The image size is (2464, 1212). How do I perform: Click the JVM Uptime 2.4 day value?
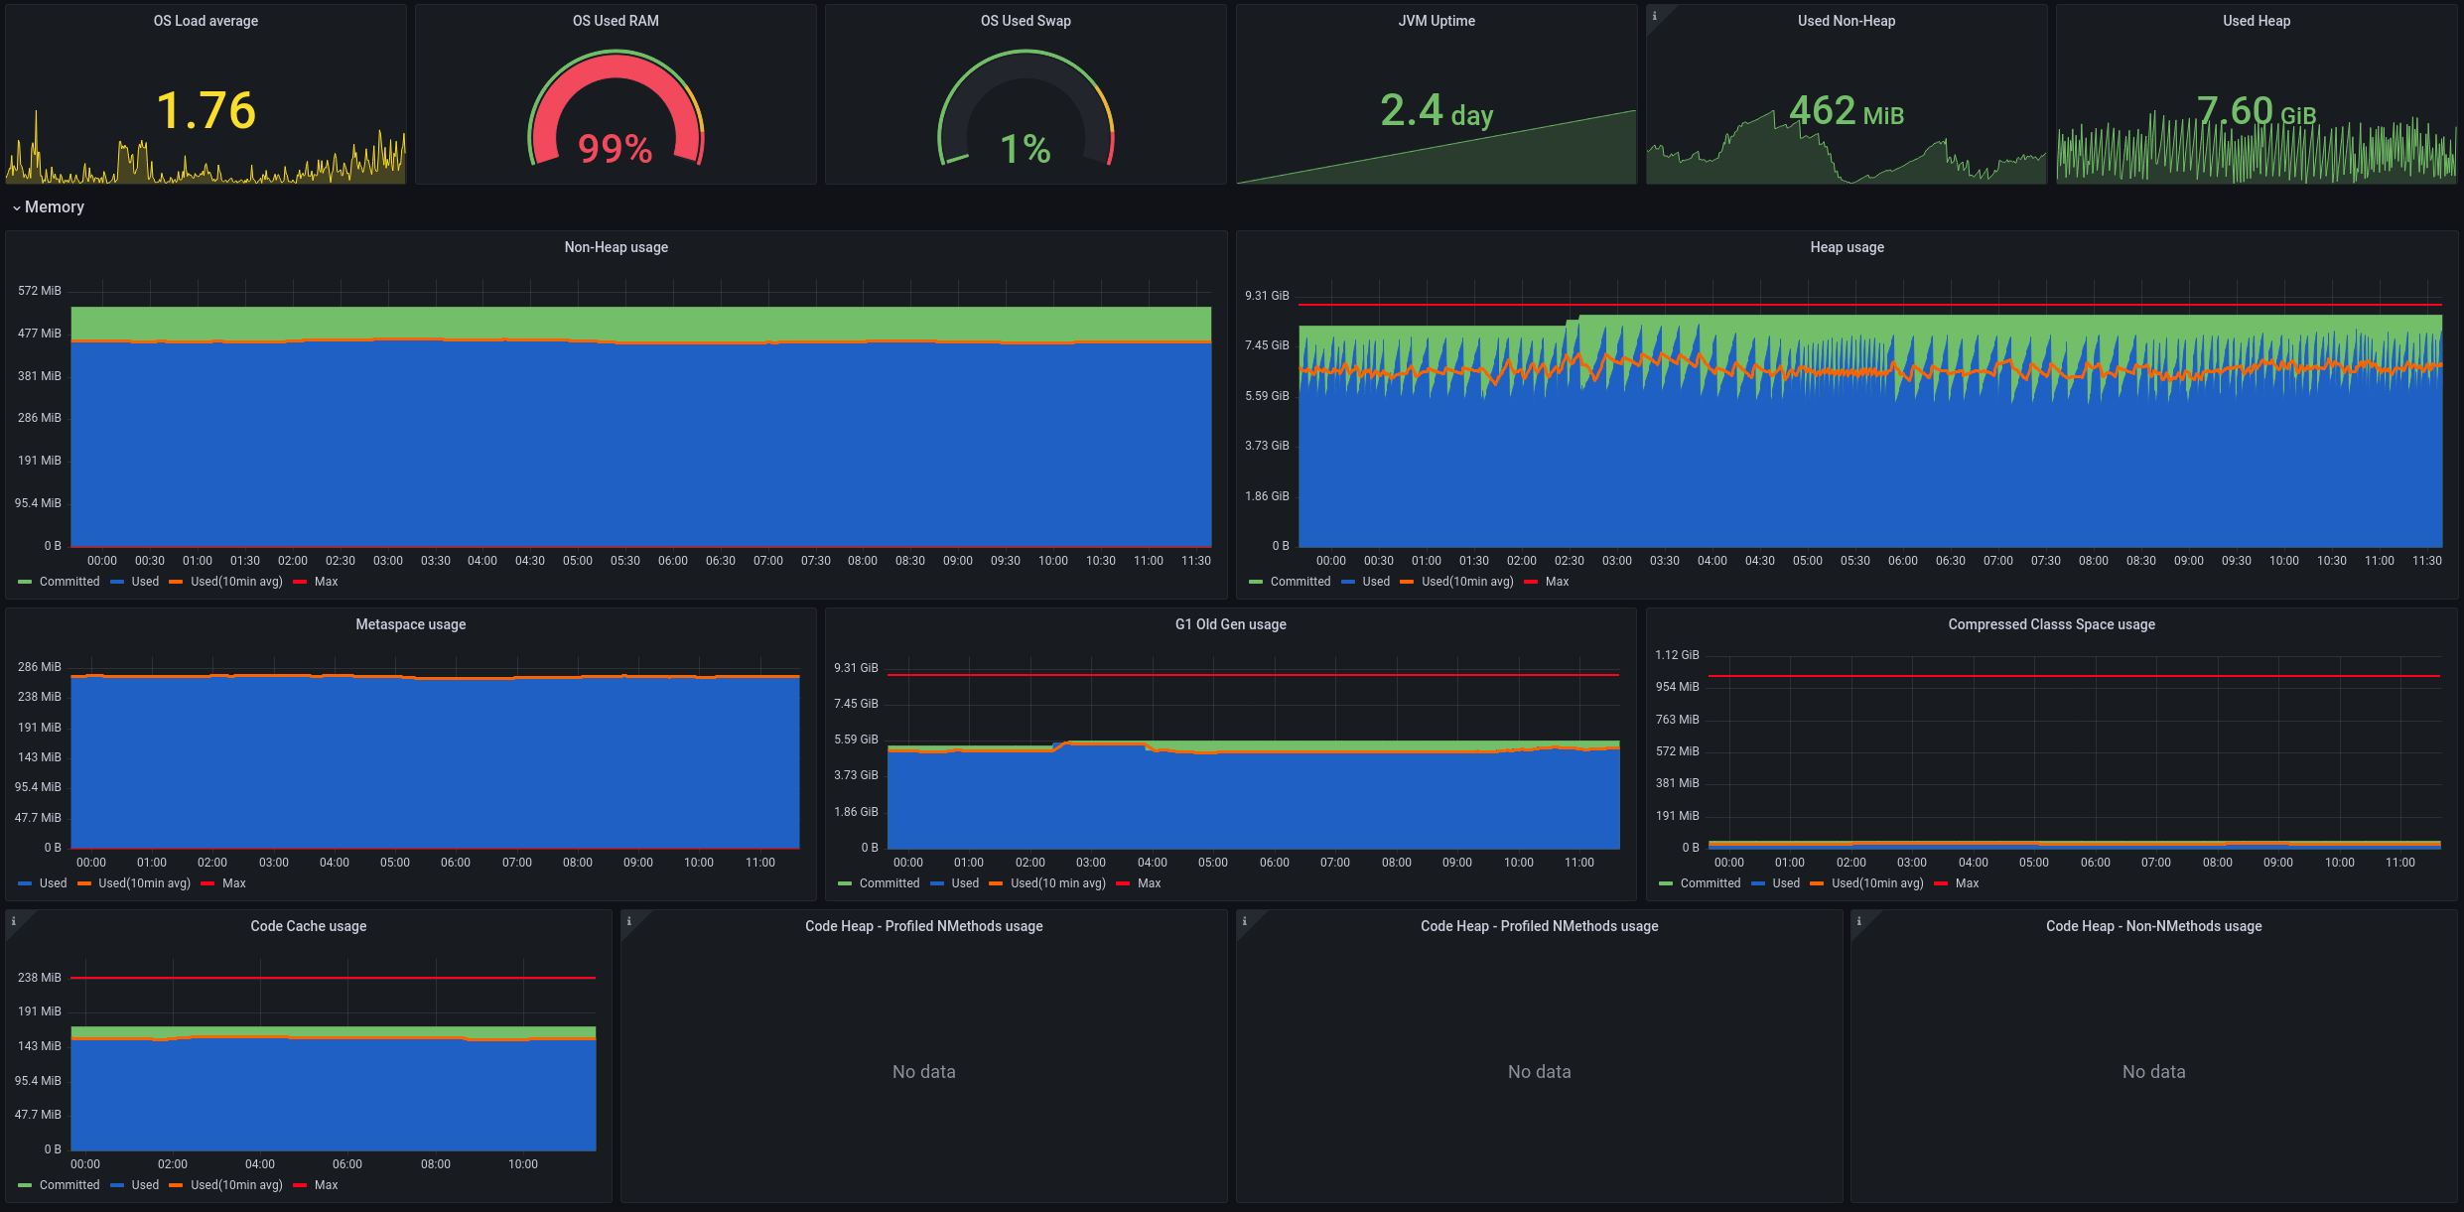[x=1436, y=111]
